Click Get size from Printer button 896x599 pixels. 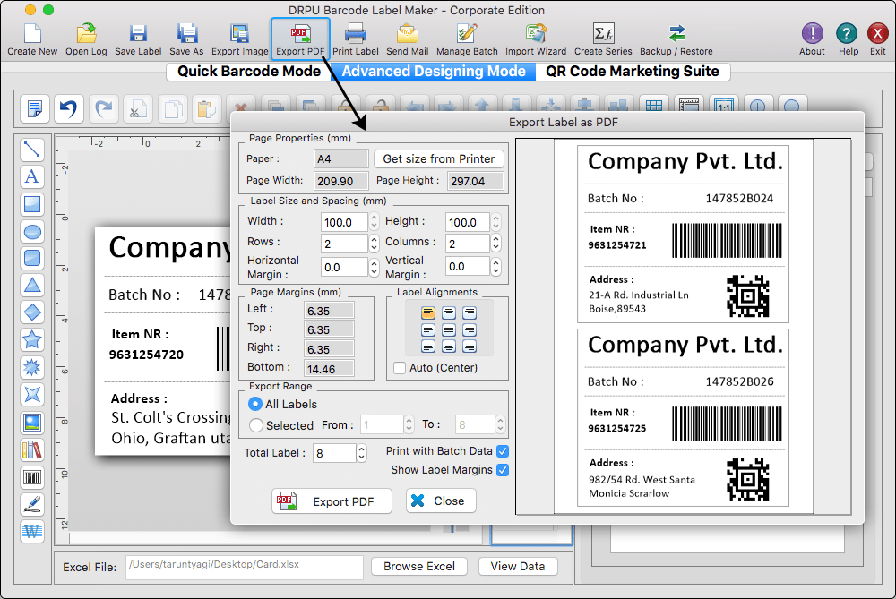pyautogui.click(x=439, y=158)
